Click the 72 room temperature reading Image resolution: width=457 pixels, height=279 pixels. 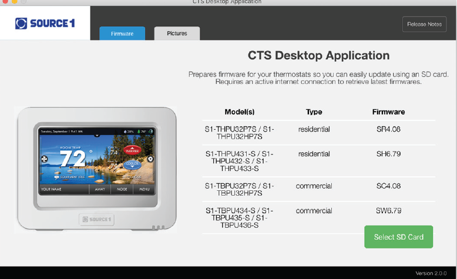(x=73, y=159)
